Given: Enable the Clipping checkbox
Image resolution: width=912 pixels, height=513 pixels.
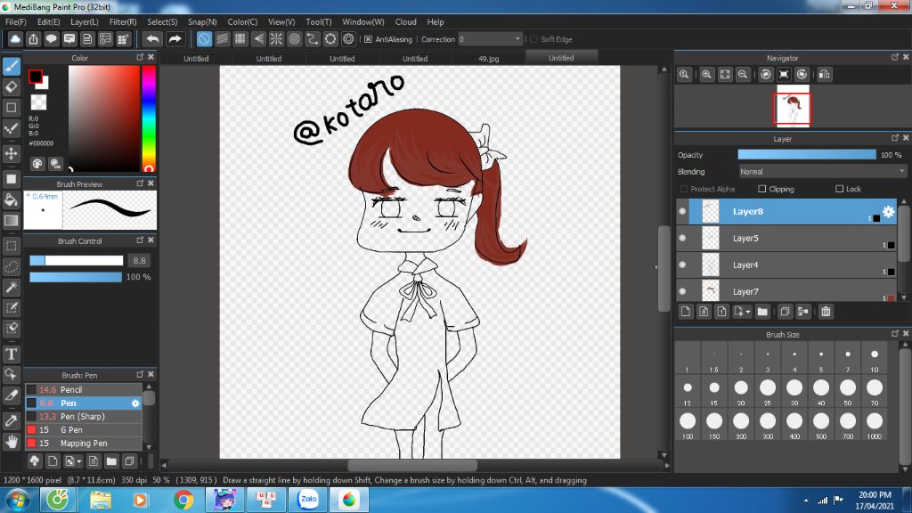Looking at the screenshot, I should point(762,189).
